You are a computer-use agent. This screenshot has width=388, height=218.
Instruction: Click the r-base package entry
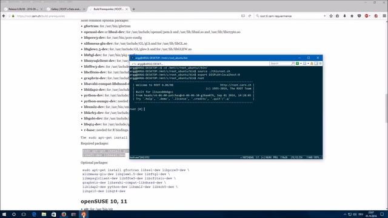[106, 130]
